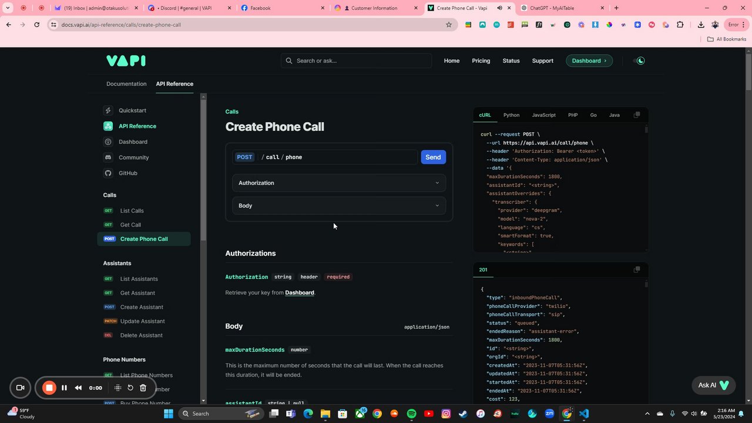
Task: Open Chrome extensions puzzle icon
Action: pos(680,25)
